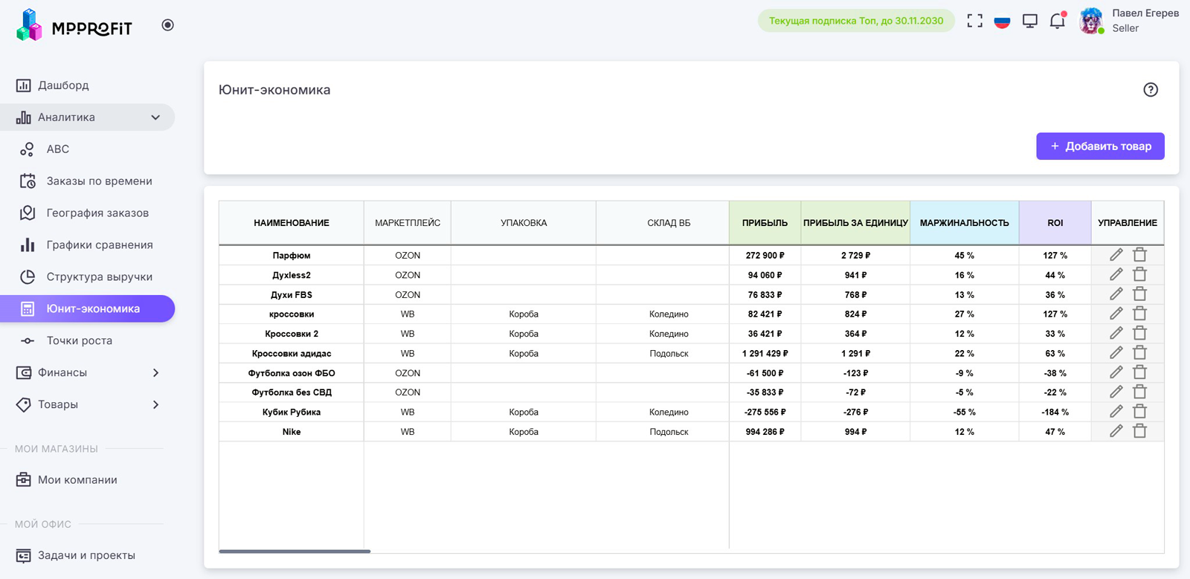The image size is (1190, 579).
Task: Open Мои компании link
Action: [x=77, y=480]
